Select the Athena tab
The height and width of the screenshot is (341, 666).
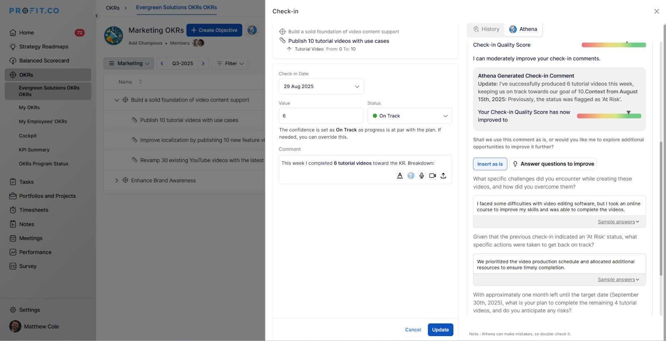(523, 29)
